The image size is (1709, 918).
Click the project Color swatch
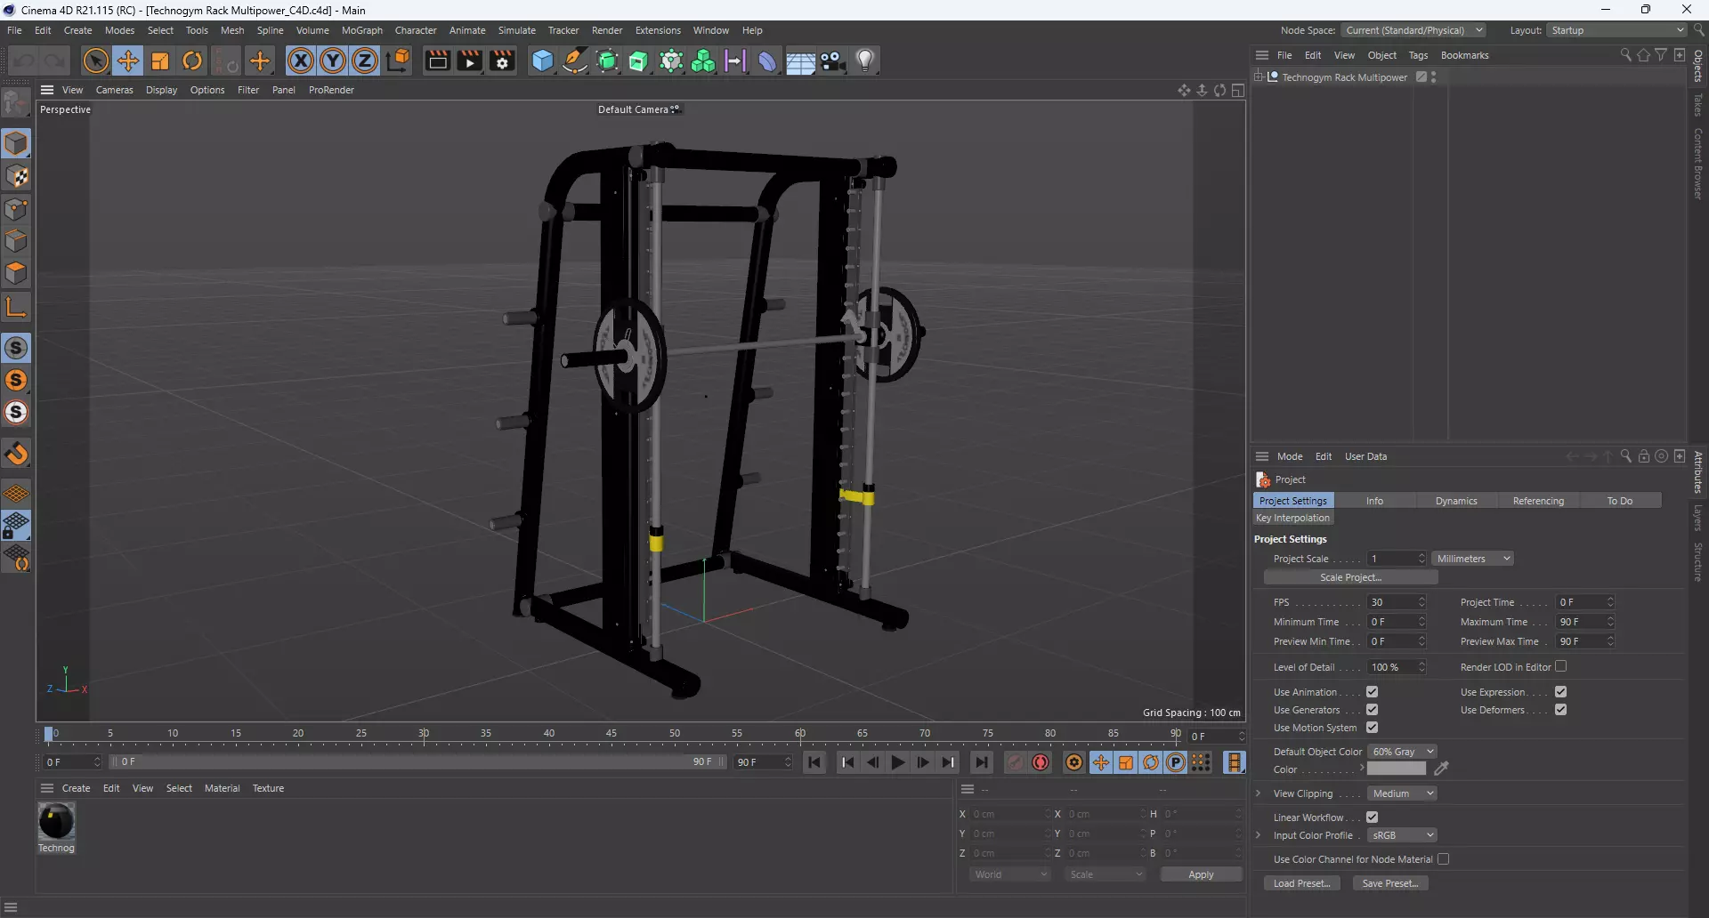tap(1396, 769)
